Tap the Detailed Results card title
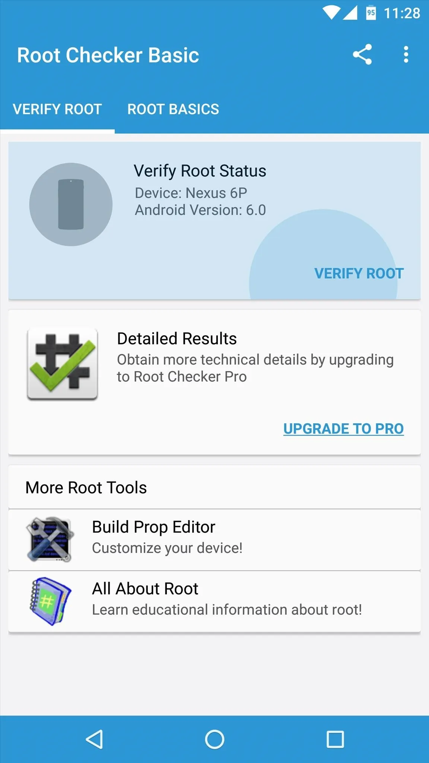 177,339
